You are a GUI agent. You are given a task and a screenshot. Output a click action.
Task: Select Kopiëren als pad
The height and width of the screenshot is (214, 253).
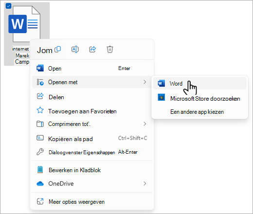92,139
